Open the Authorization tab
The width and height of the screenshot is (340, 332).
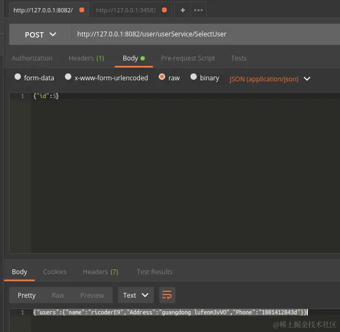pos(32,58)
